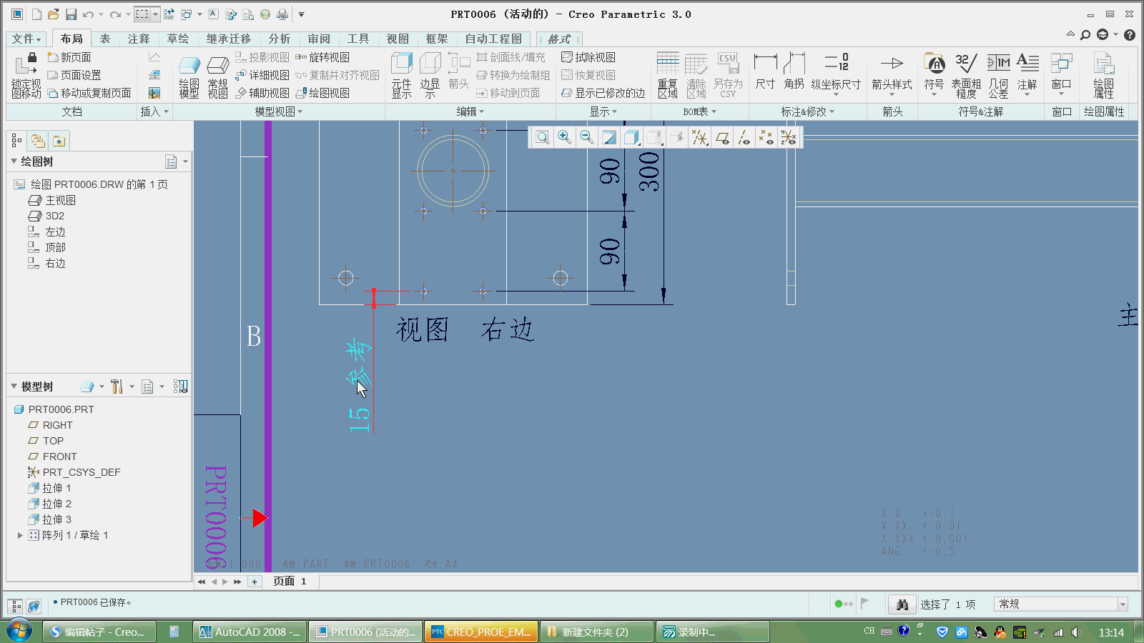Click the Find binoculars icon in status bar
Image resolution: width=1144 pixels, height=643 pixels.
902,604
